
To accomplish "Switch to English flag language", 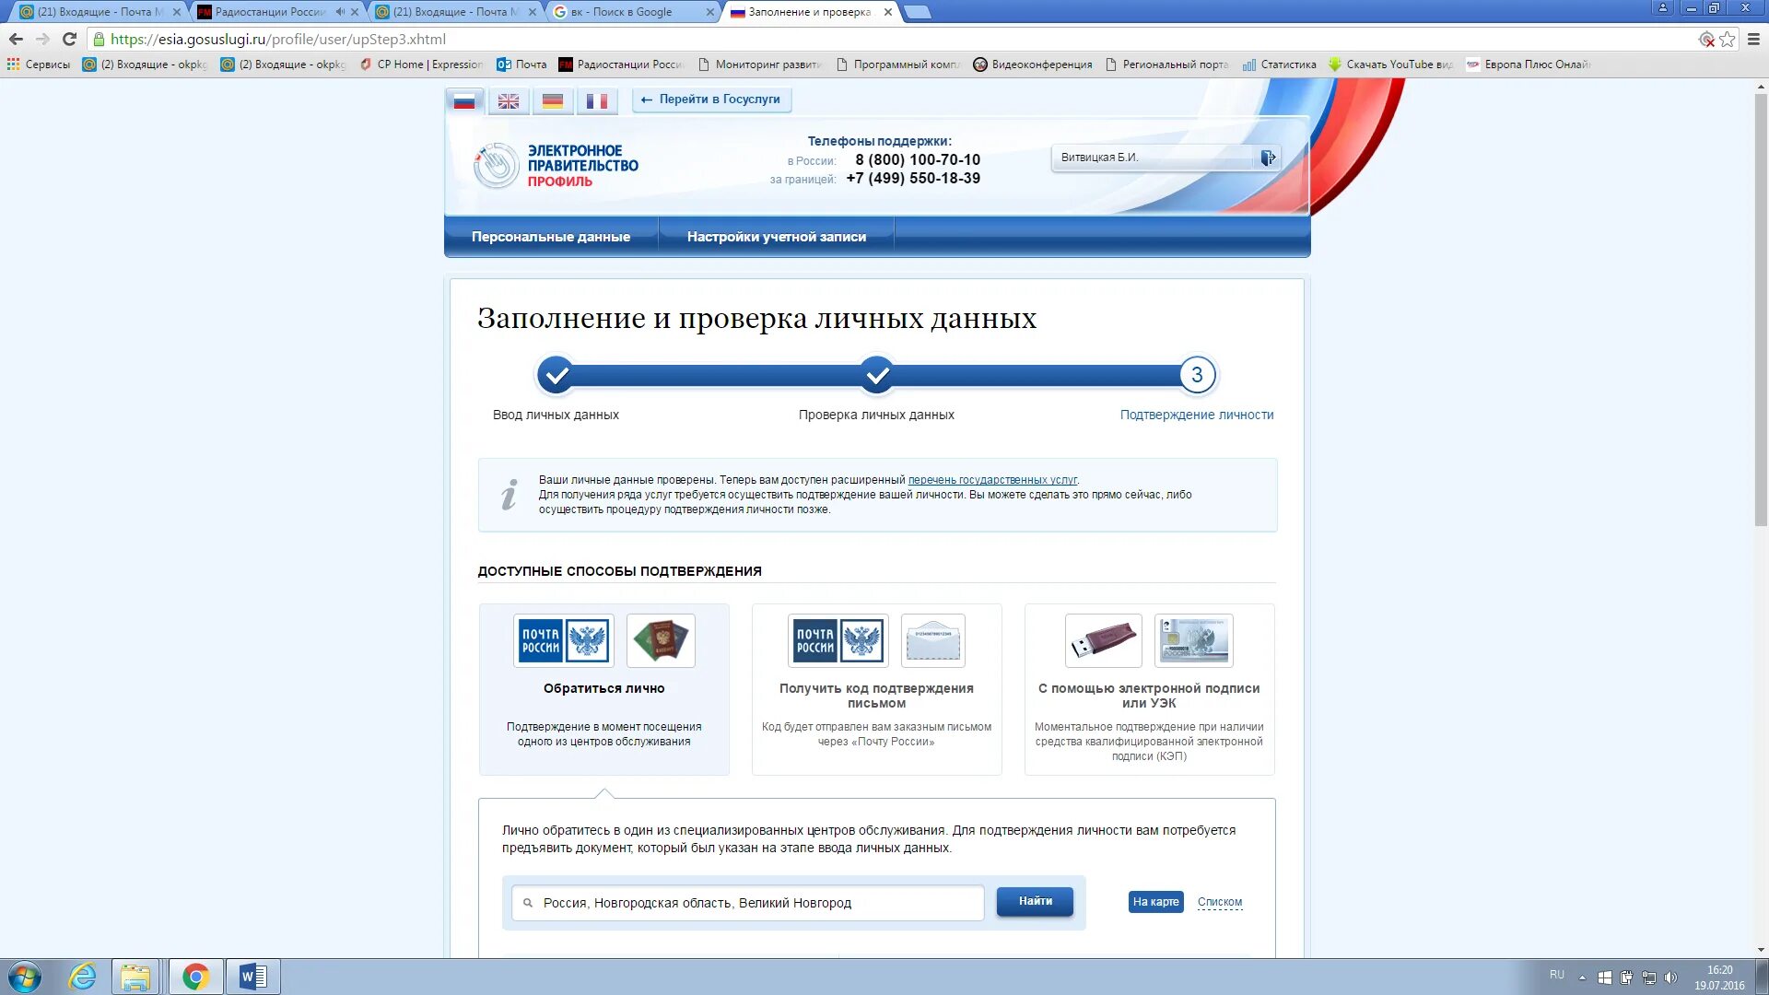I will (509, 101).
